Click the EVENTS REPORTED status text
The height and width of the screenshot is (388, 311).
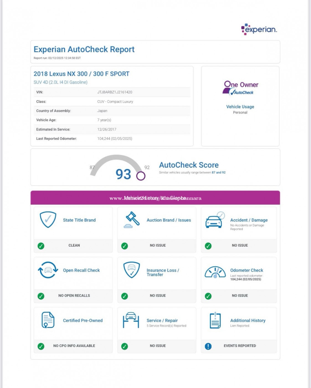[240, 346]
